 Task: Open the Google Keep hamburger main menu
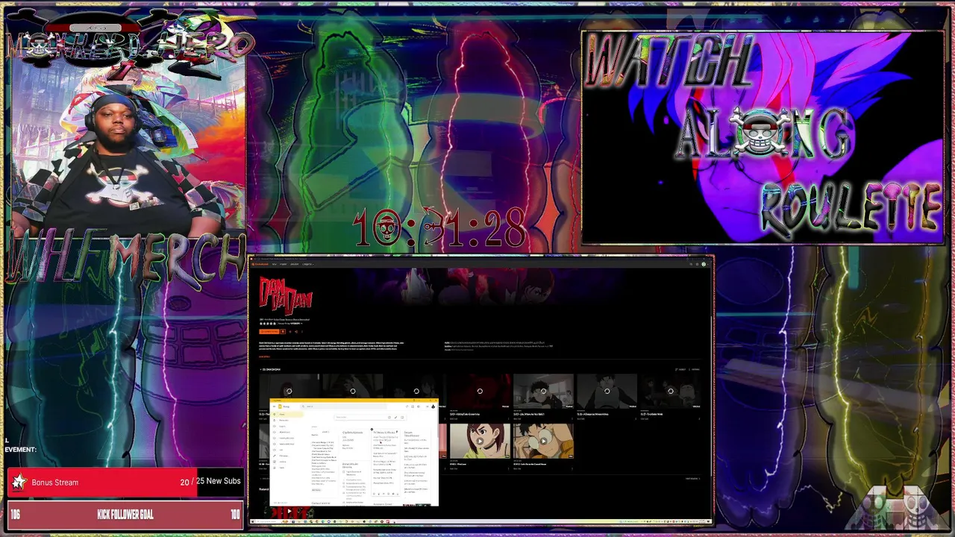coord(274,406)
